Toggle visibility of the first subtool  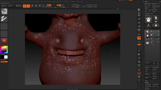click(158, 31)
